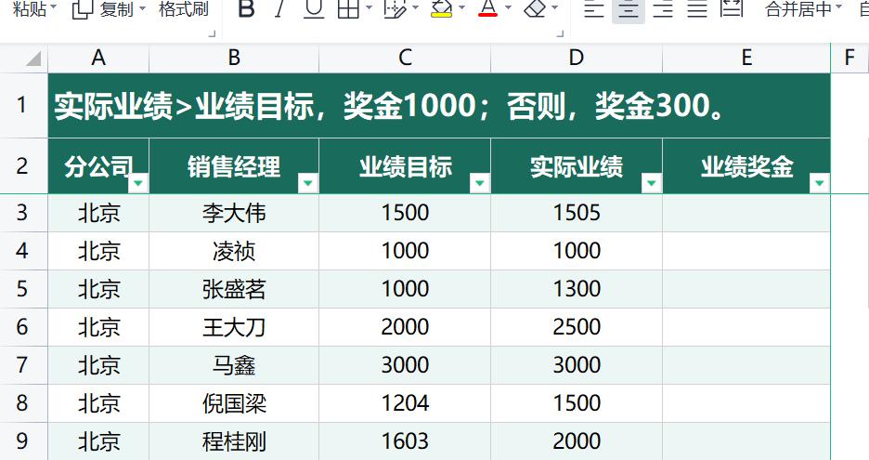
Task: Click the cell 王大刀
Action: tap(234, 327)
